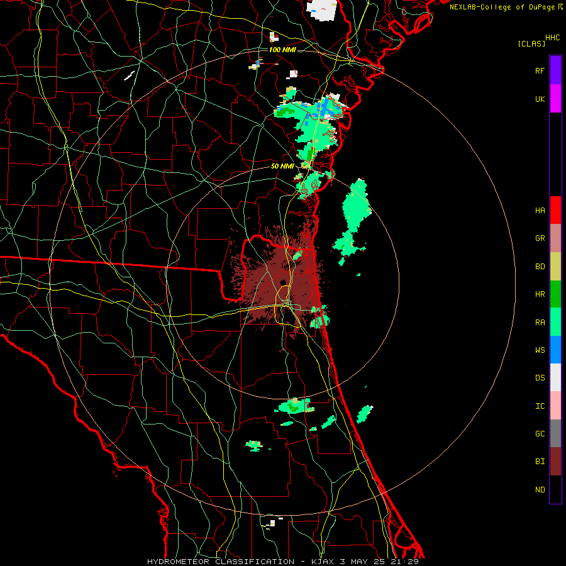Image resolution: width=566 pixels, height=566 pixels.
Task: Click the 'WS' legend label
Action: coord(540,350)
